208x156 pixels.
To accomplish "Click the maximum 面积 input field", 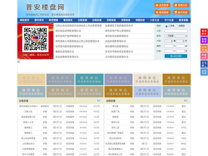I will (180, 46).
